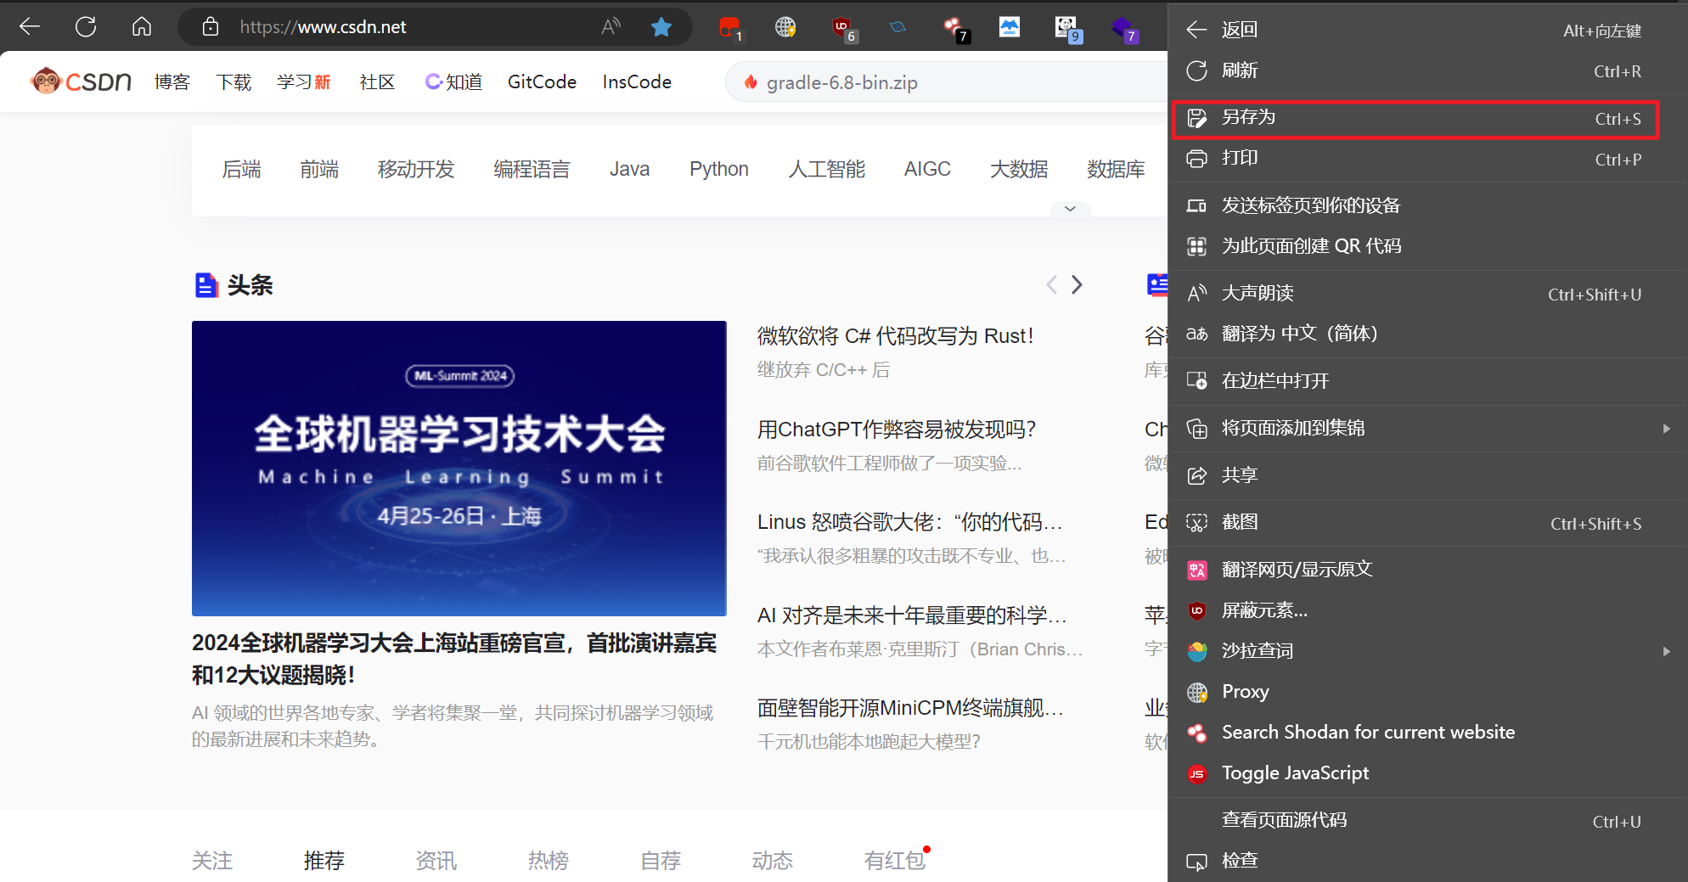Open the 面壁智能开源MiniCPM article

[910, 708]
